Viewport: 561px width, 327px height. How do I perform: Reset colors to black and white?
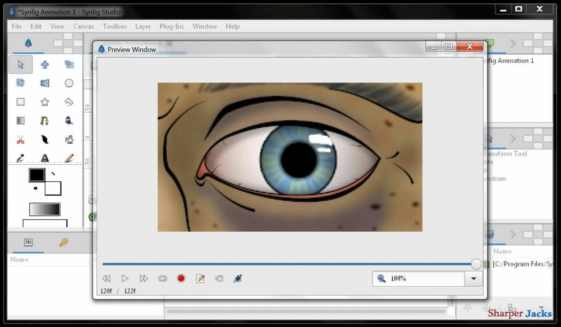click(x=35, y=188)
